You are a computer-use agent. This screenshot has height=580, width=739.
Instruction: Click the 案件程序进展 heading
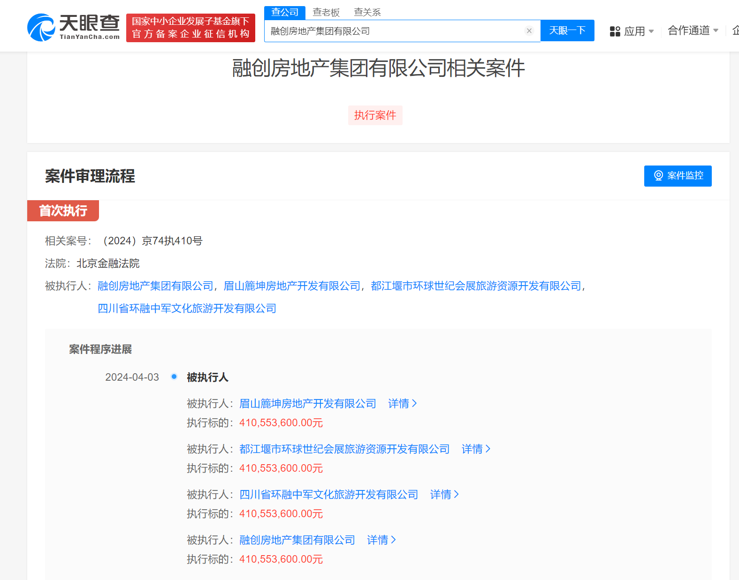pos(100,349)
